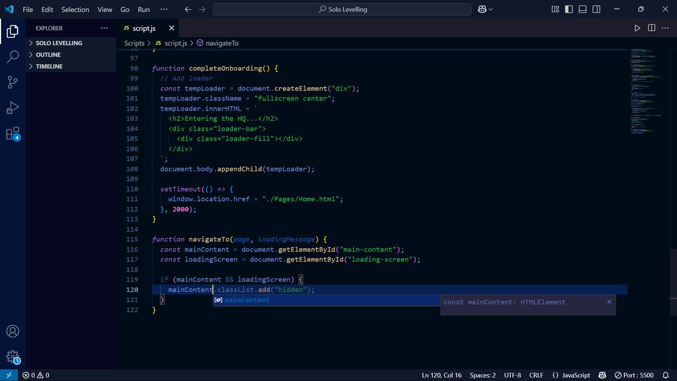Open the Source Control view
The height and width of the screenshot is (381, 677).
(12, 82)
